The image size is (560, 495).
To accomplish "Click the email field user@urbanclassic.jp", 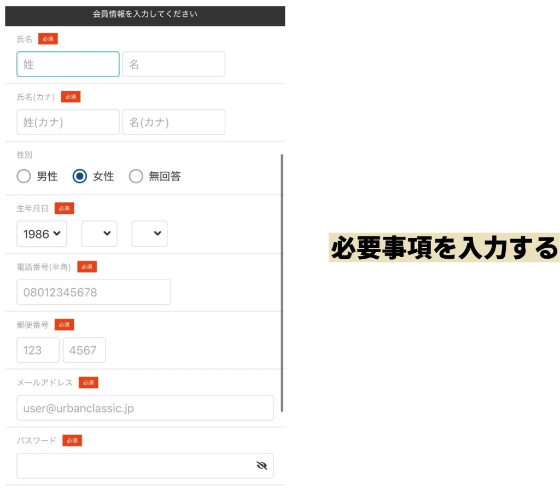I will point(145,408).
